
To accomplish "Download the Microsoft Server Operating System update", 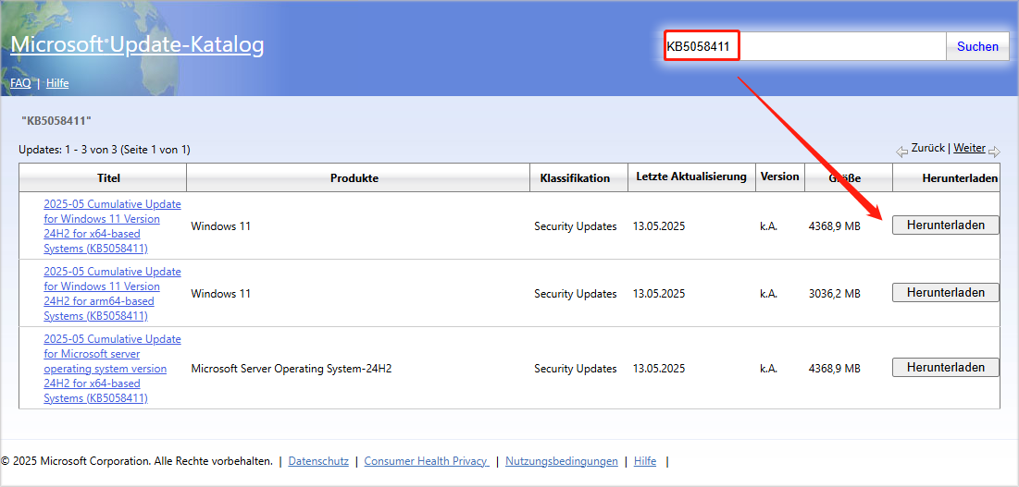I will [x=946, y=367].
